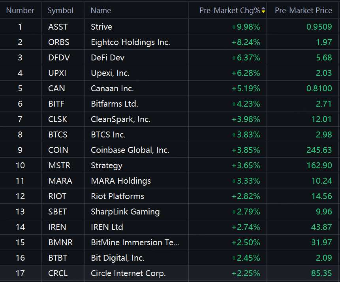The image size is (340, 282).
Task: Click the Pre-Market Chg% sort arrow icon
Action: tap(263, 11)
